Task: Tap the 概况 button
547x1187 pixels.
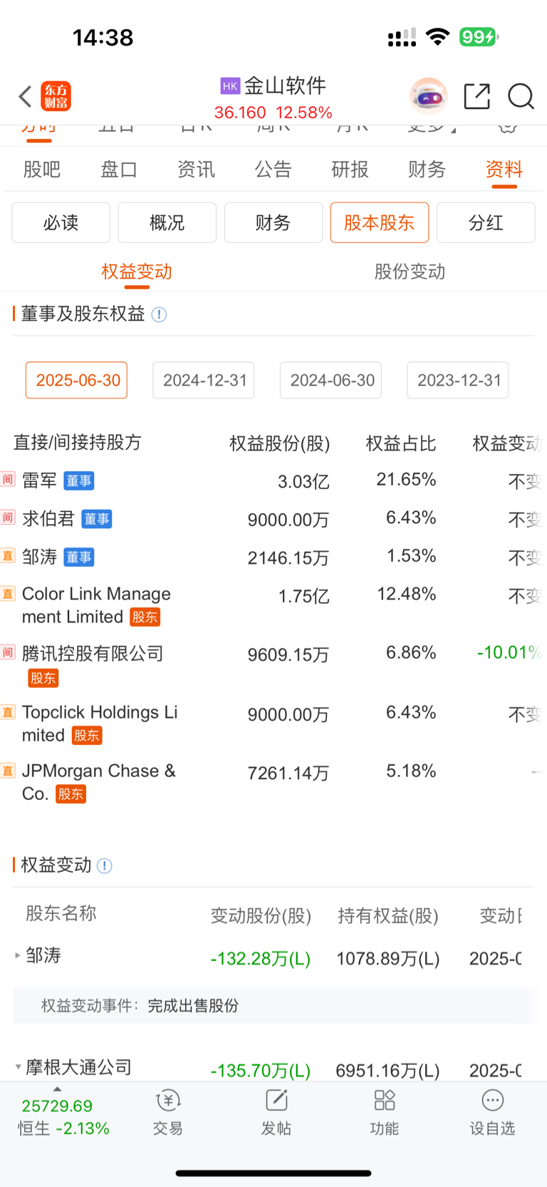Action: click(167, 222)
